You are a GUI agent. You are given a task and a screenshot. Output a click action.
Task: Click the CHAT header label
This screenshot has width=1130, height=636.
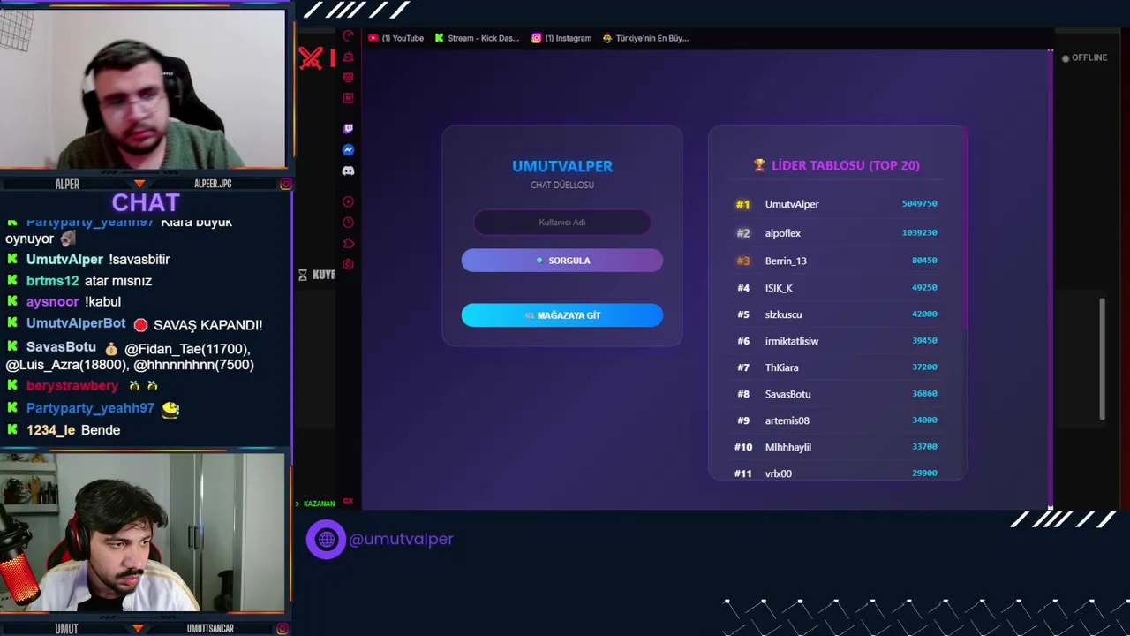tap(146, 203)
